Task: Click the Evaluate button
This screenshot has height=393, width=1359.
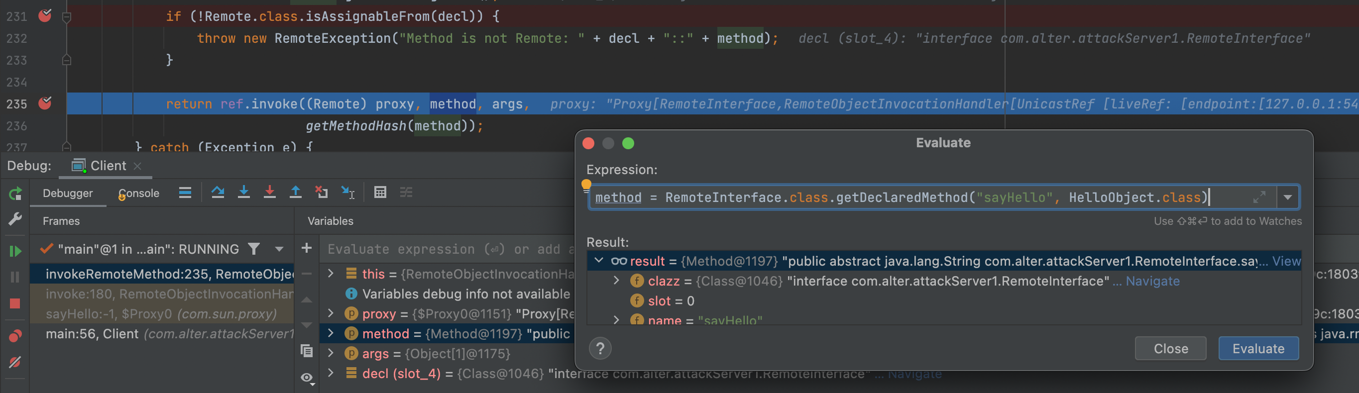Action: tap(1258, 349)
